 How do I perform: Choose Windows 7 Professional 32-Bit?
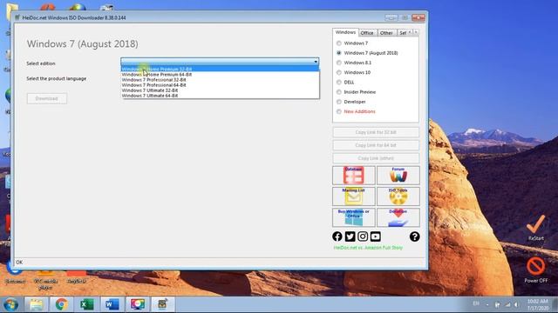tap(220, 80)
